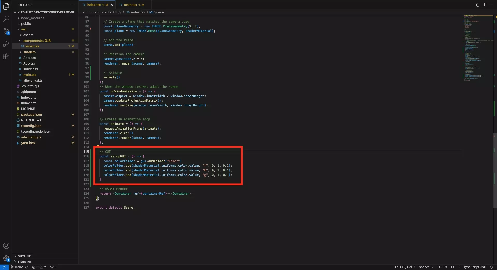Open the Explorer view in activity bar
497x270 pixels.
[x=6, y=6]
